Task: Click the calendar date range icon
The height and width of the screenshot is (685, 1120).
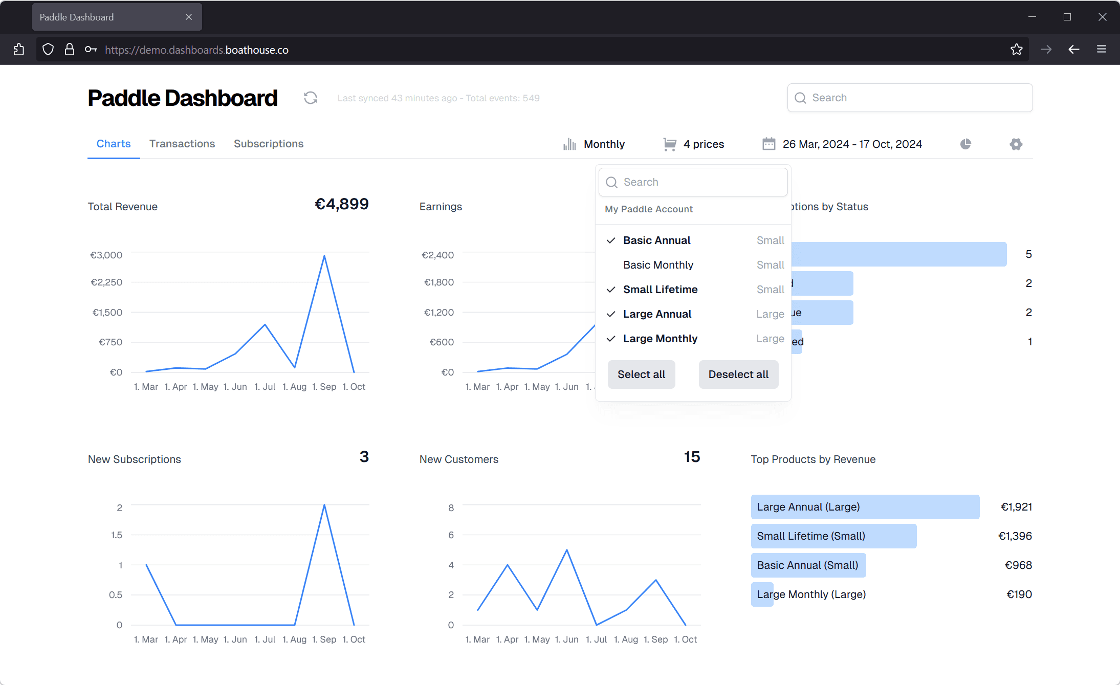Action: (x=769, y=144)
